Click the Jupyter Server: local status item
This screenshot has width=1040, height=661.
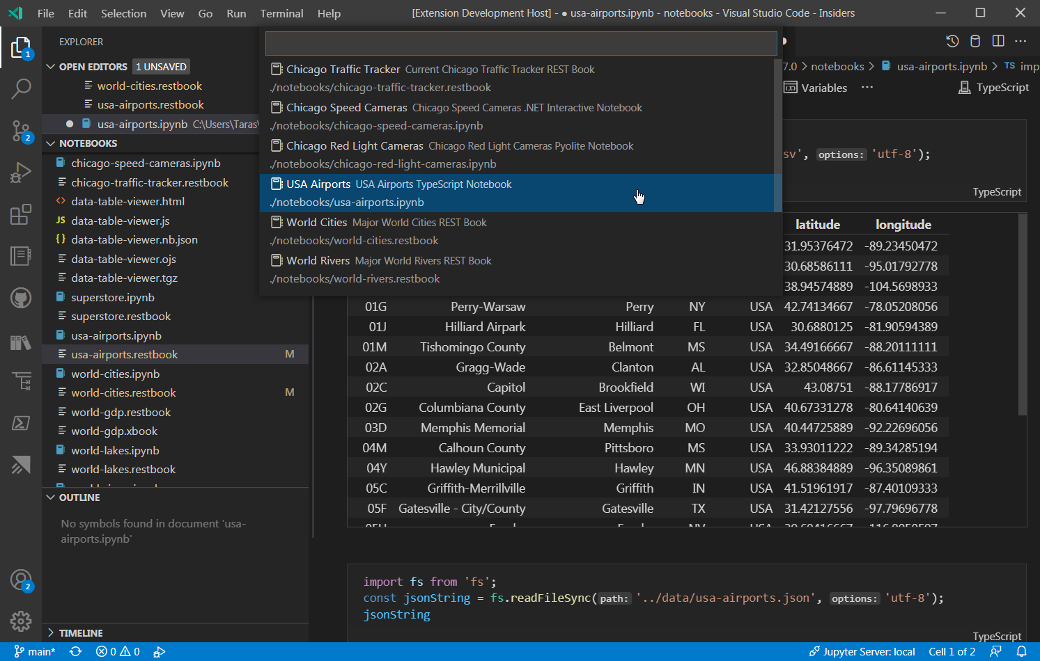(x=862, y=652)
